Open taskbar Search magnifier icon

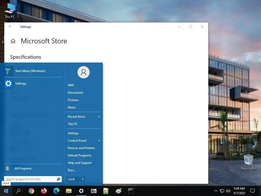point(18,191)
